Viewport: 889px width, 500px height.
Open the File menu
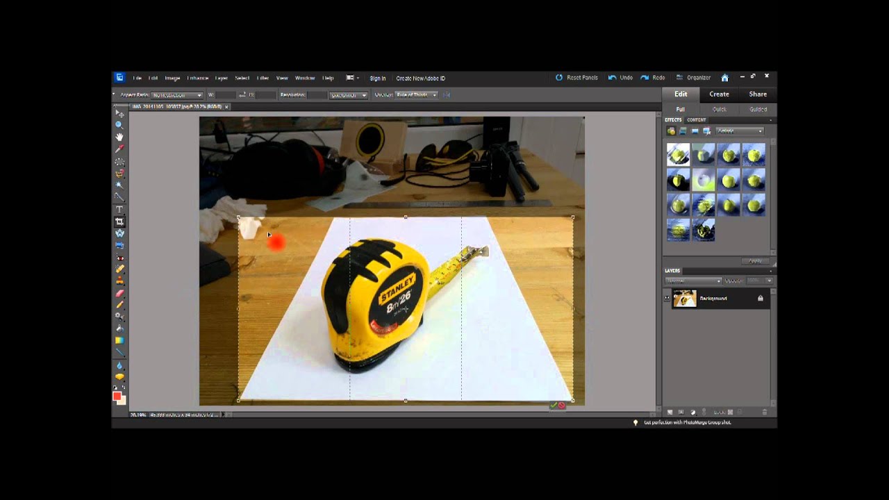coord(137,78)
